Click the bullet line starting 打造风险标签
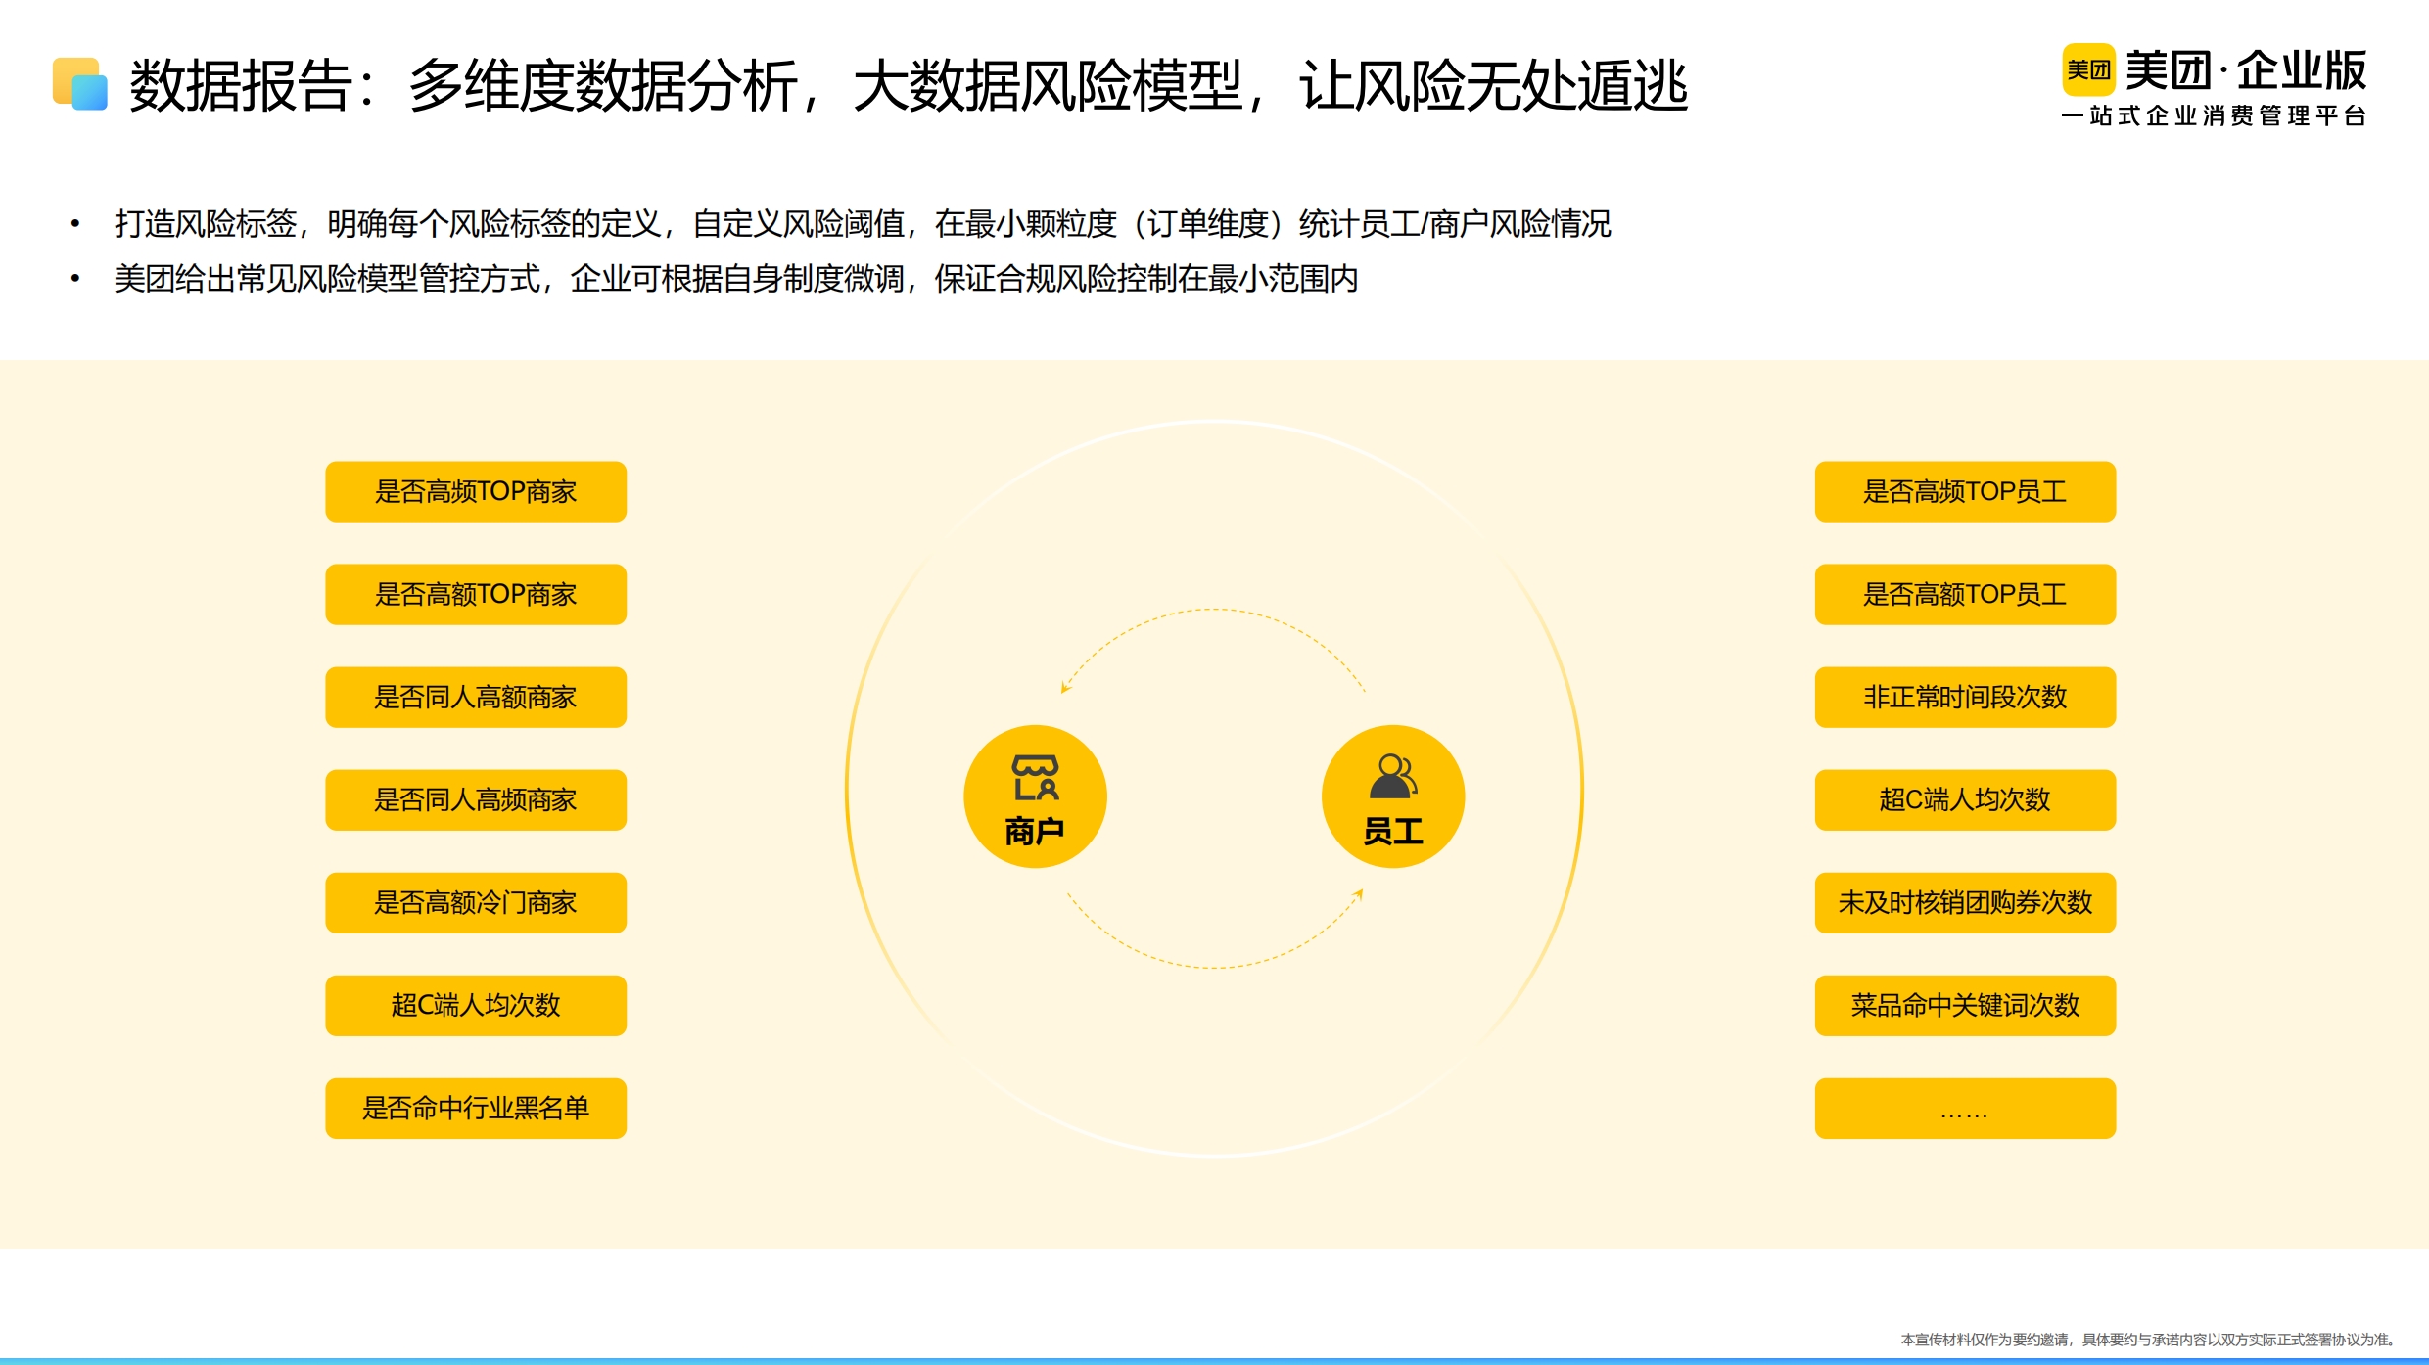The height and width of the screenshot is (1365, 2429). [x=863, y=224]
